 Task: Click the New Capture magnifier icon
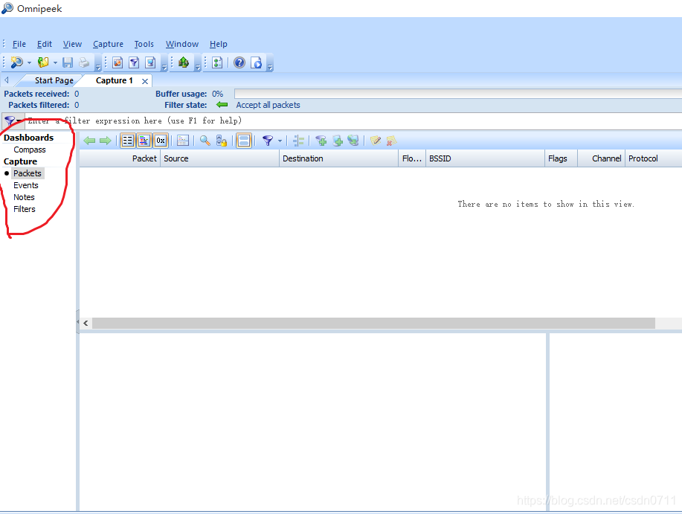click(x=17, y=62)
